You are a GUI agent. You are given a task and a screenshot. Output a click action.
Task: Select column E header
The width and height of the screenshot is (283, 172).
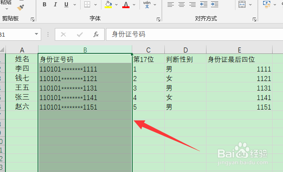240,50
